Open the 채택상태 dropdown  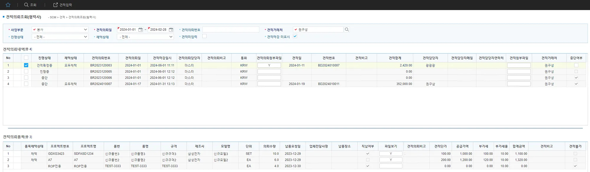(x=171, y=37)
